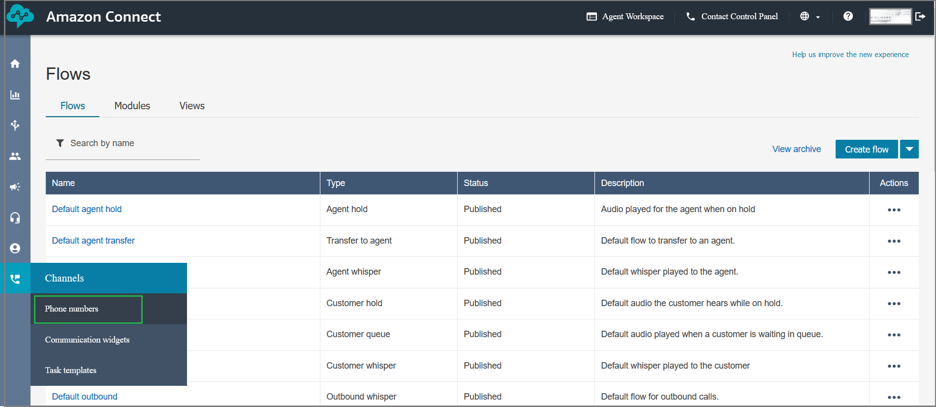Open actions menu for Customer hold row

(894, 304)
